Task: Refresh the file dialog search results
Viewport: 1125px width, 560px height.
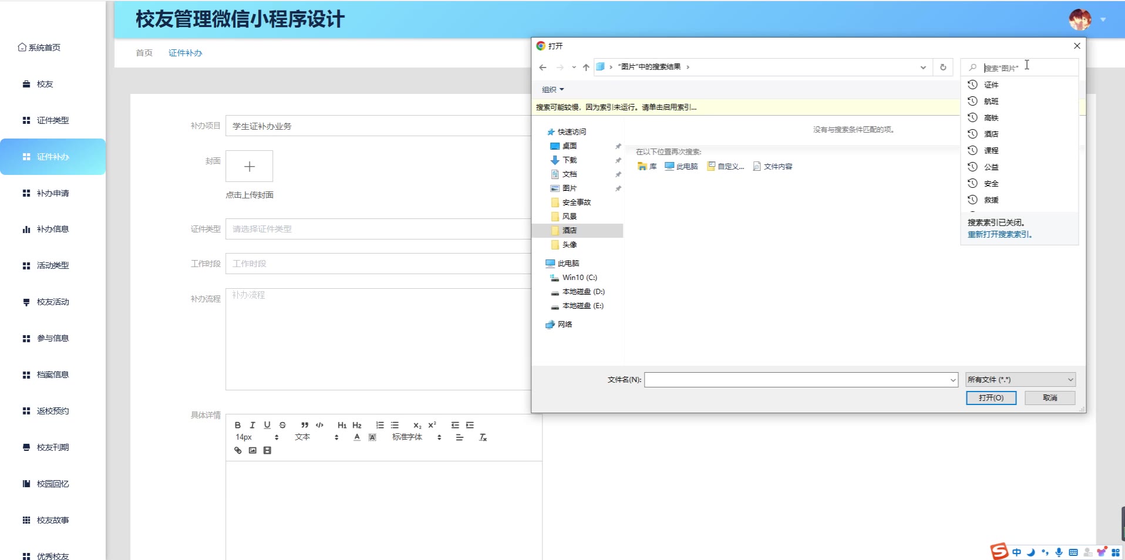Action: tap(943, 68)
